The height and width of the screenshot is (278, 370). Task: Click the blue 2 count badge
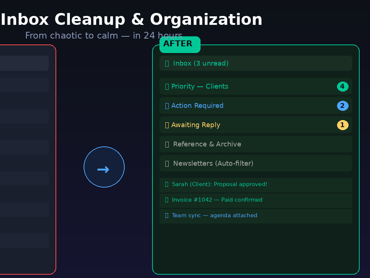click(x=343, y=106)
